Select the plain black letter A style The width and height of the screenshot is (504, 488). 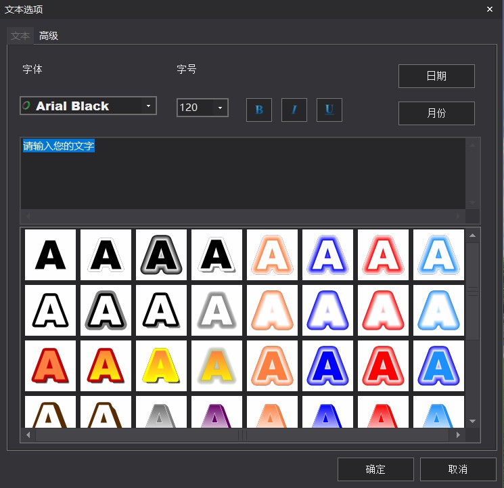click(50, 254)
